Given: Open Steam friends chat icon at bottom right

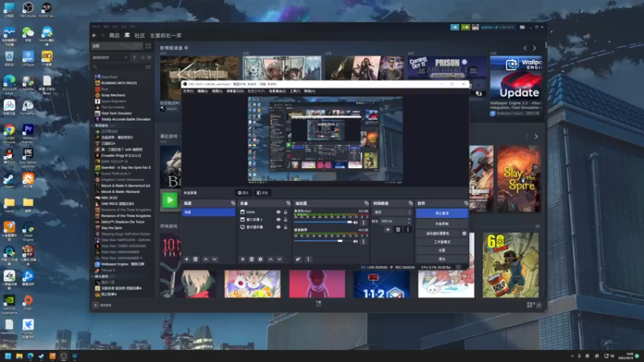Looking at the screenshot, I should [539, 305].
